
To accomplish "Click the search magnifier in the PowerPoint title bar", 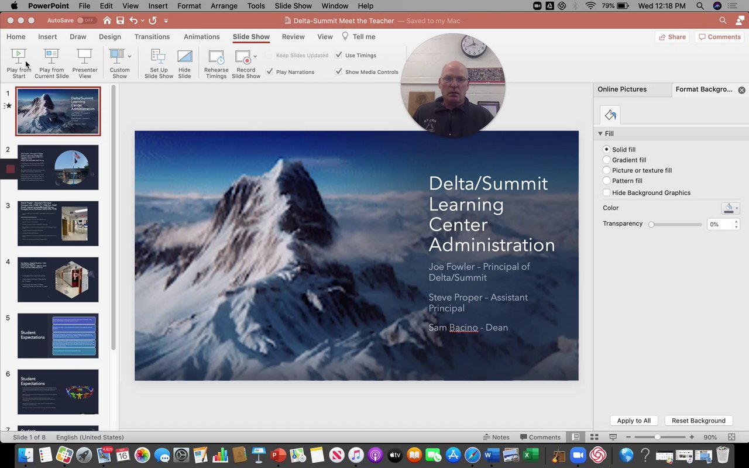I will tap(723, 20).
